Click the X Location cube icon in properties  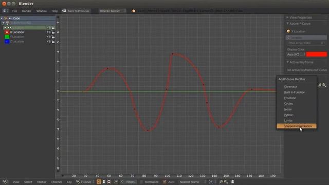point(288,31)
